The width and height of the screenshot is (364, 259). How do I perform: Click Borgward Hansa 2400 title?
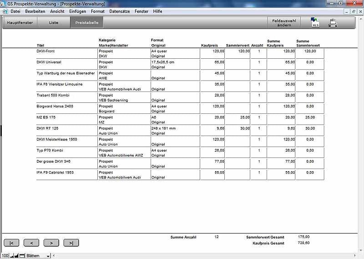tap(55, 106)
